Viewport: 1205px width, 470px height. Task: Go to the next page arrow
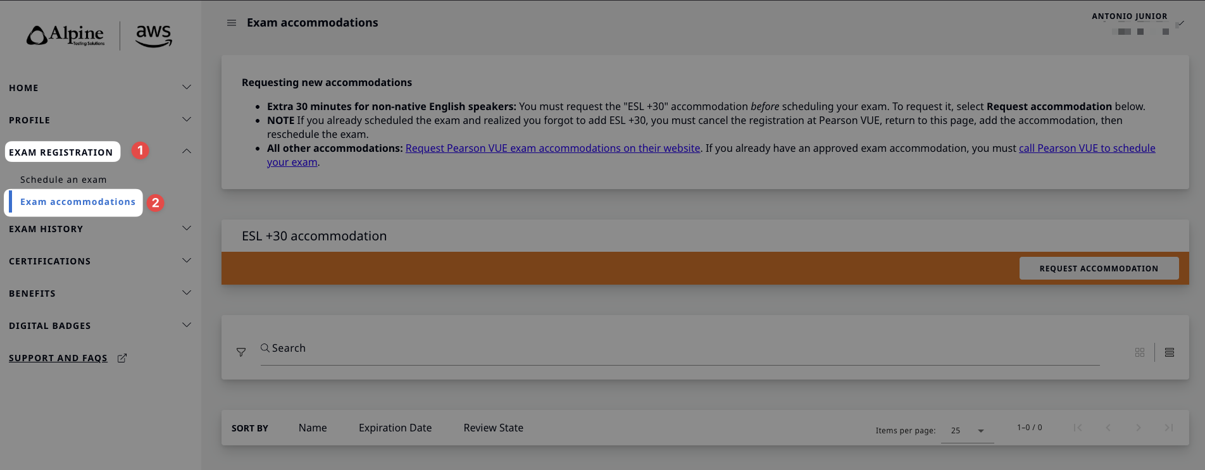pyautogui.click(x=1139, y=428)
